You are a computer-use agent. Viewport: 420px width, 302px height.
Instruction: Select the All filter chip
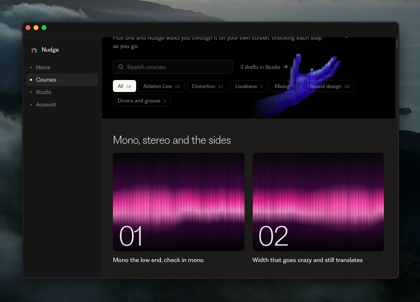[125, 86]
